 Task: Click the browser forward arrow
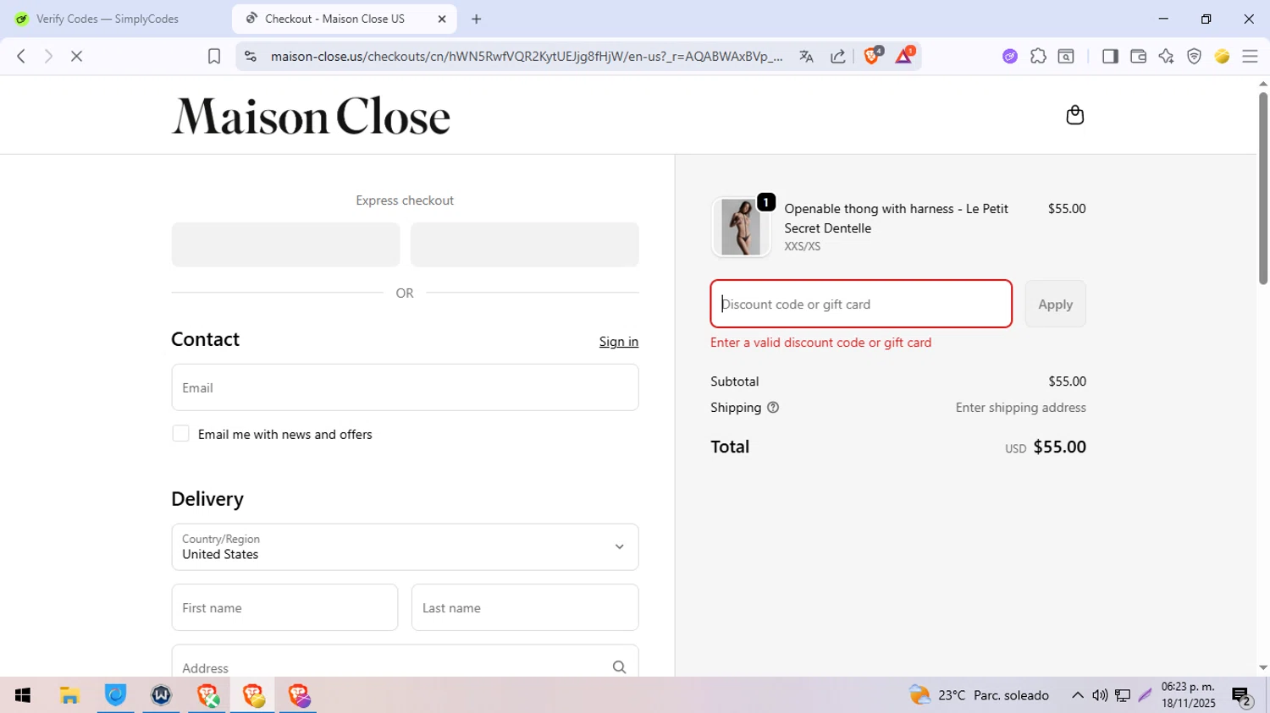[x=48, y=56]
